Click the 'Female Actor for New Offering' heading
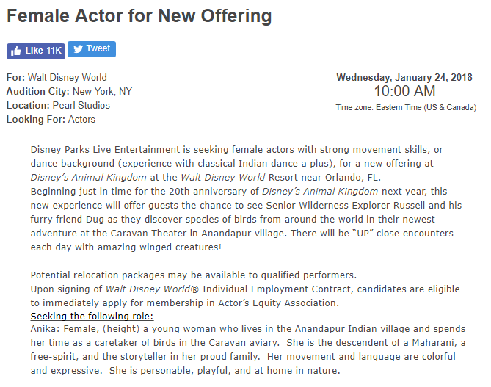 (139, 15)
